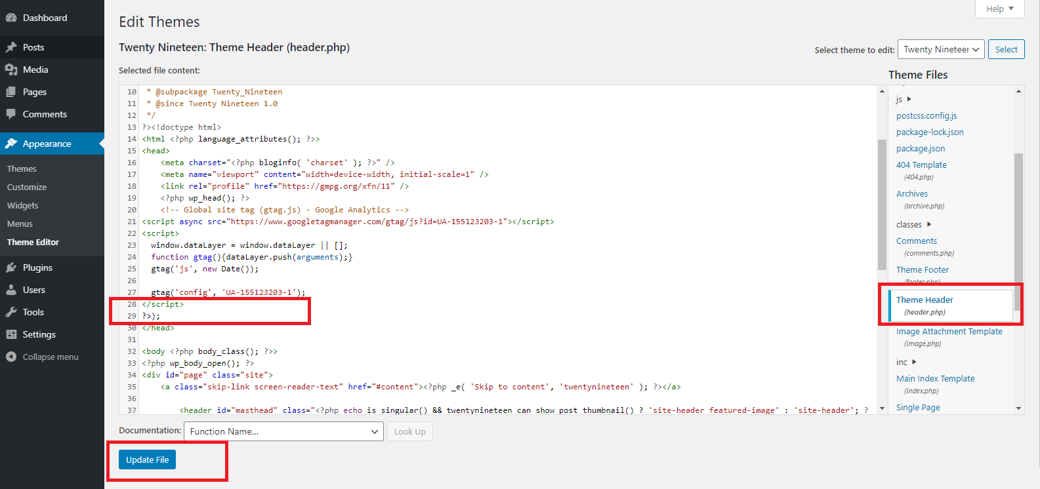Open the theme selection dropdown
The width and height of the screenshot is (1040, 489).
point(940,49)
